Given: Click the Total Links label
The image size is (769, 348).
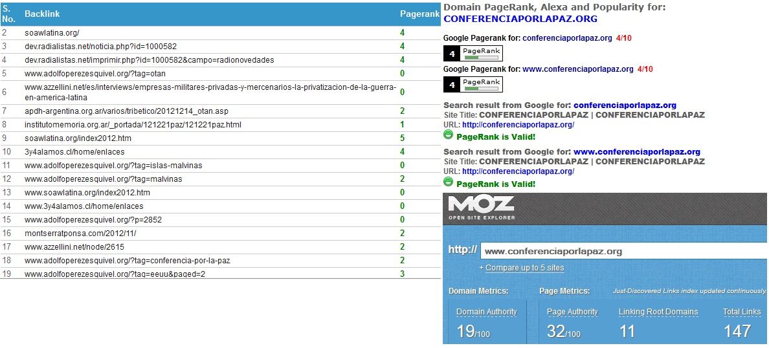Looking at the screenshot, I should pos(742,312).
